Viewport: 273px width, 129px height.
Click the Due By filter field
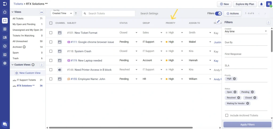tap(246, 42)
